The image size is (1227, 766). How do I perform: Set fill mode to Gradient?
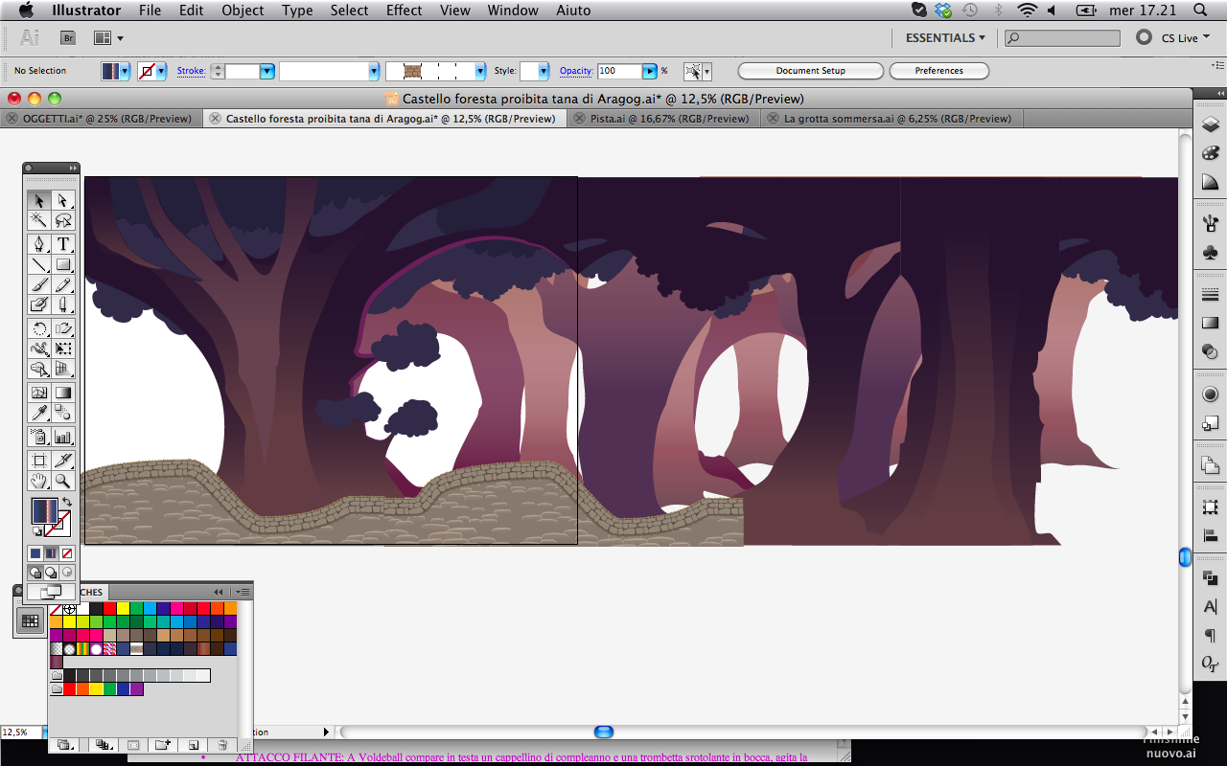point(52,553)
